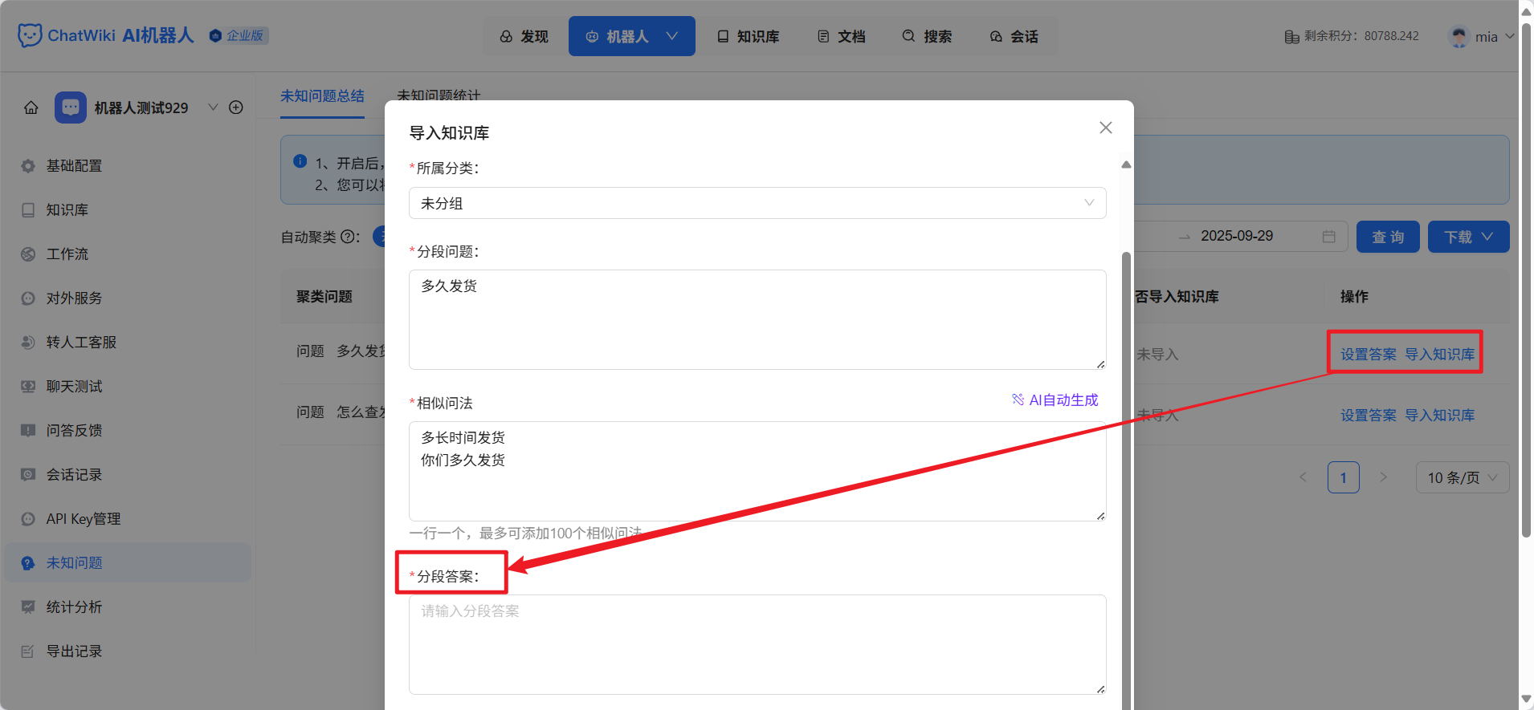This screenshot has height=710, width=1534.
Task: Click 设置答案 link in the first row
Action: tap(1368, 355)
